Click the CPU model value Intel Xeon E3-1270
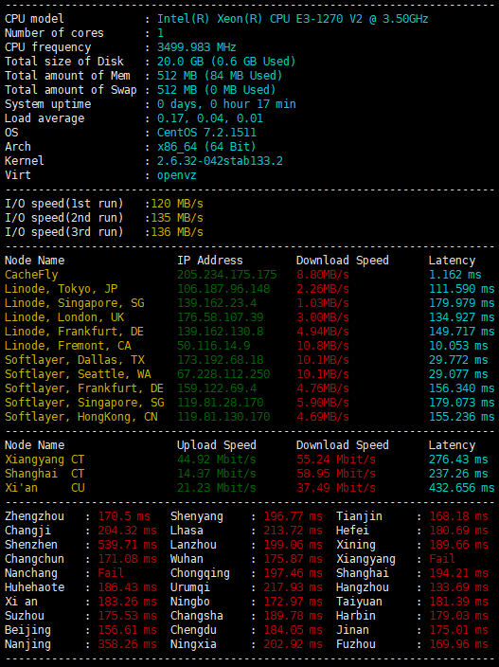Viewport: 499px width, 667px height. click(293, 19)
